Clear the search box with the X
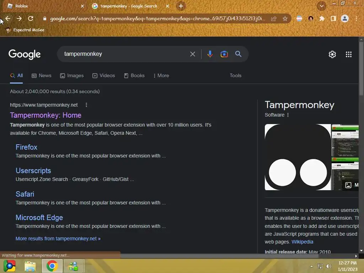 [192, 54]
